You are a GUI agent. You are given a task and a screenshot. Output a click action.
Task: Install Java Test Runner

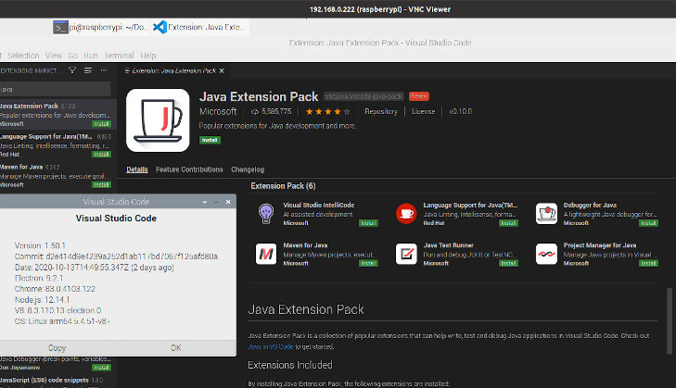point(508,263)
